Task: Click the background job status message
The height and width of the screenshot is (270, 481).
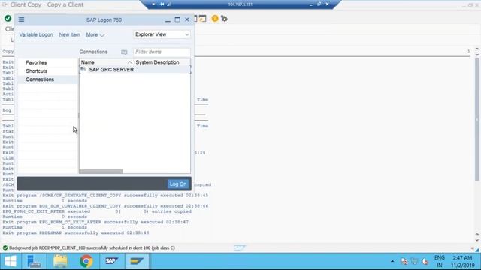Action: (92, 247)
